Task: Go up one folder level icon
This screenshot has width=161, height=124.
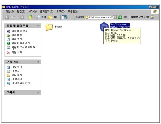Action: 31,17
